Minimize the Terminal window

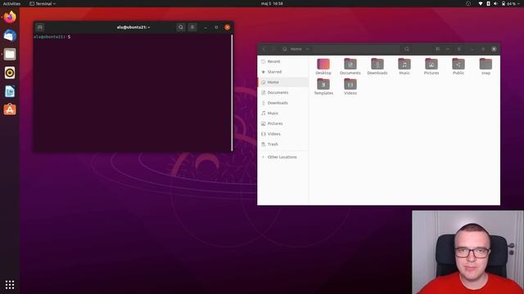click(206, 27)
